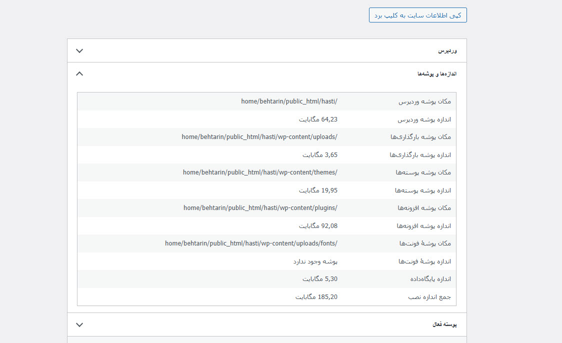Viewport: 562px width, 343px height.
Task: Click the پوسته فعال accordion heading text
Action: pyautogui.click(x=444, y=324)
